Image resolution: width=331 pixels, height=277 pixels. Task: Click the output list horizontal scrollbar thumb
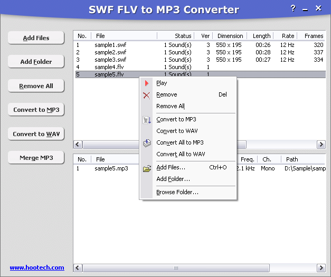[x=176, y=268]
